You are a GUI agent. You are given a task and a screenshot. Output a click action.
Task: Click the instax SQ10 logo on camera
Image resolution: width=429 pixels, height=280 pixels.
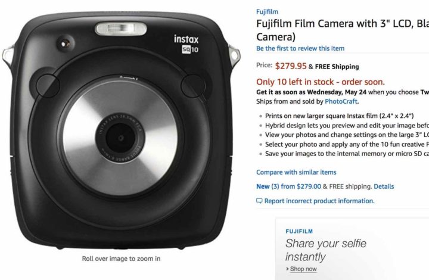[x=186, y=44]
